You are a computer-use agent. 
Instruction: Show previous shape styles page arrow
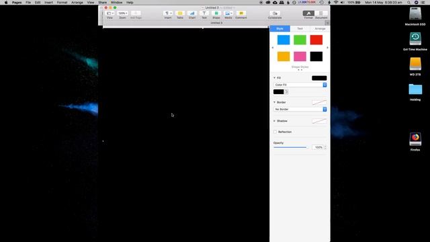point(273,48)
